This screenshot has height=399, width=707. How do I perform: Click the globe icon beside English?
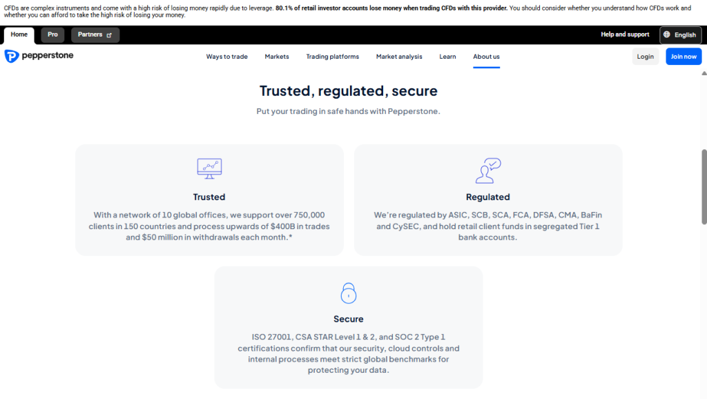click(667, 35)
